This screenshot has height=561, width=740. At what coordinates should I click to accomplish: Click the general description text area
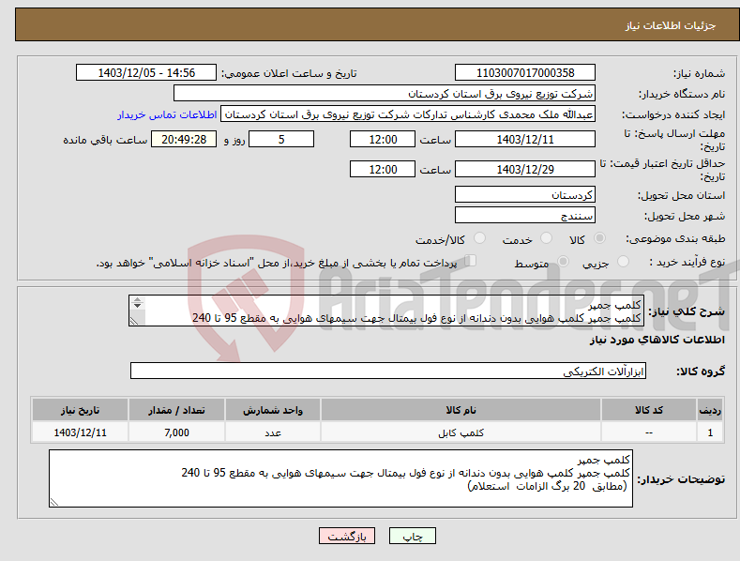pyautogui.click(x=386, y=311)
